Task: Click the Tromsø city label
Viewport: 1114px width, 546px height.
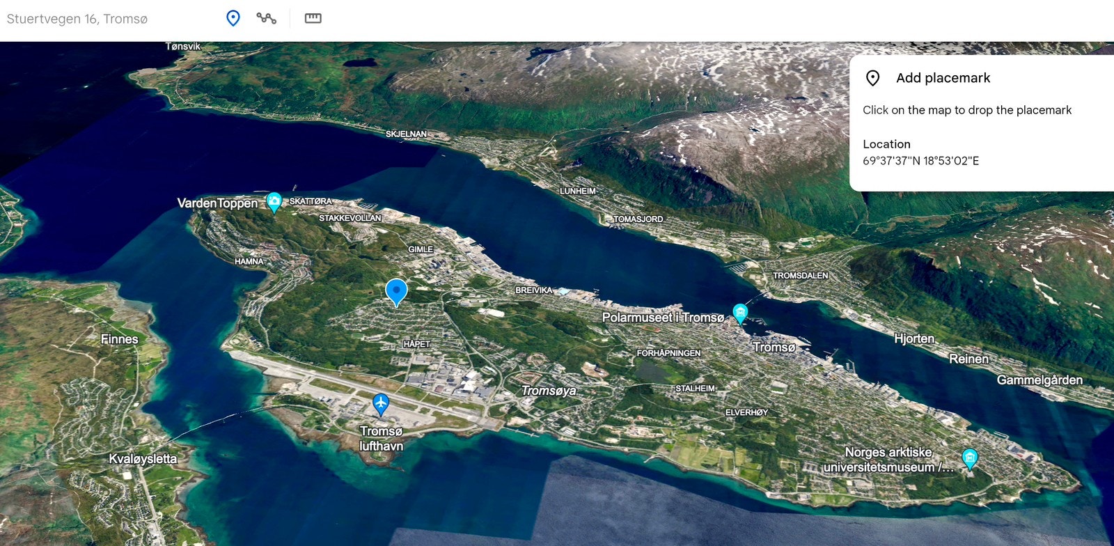Action: coord(774,347)
